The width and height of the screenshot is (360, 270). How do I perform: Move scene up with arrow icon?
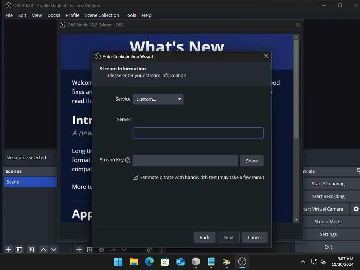[x=44, y=249]
